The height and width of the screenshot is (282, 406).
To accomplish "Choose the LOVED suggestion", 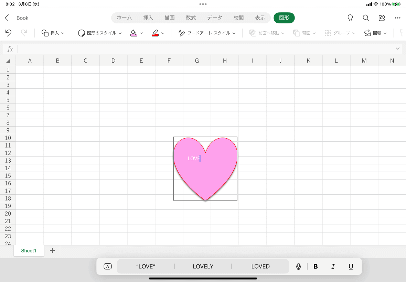I will coord(260,267).
